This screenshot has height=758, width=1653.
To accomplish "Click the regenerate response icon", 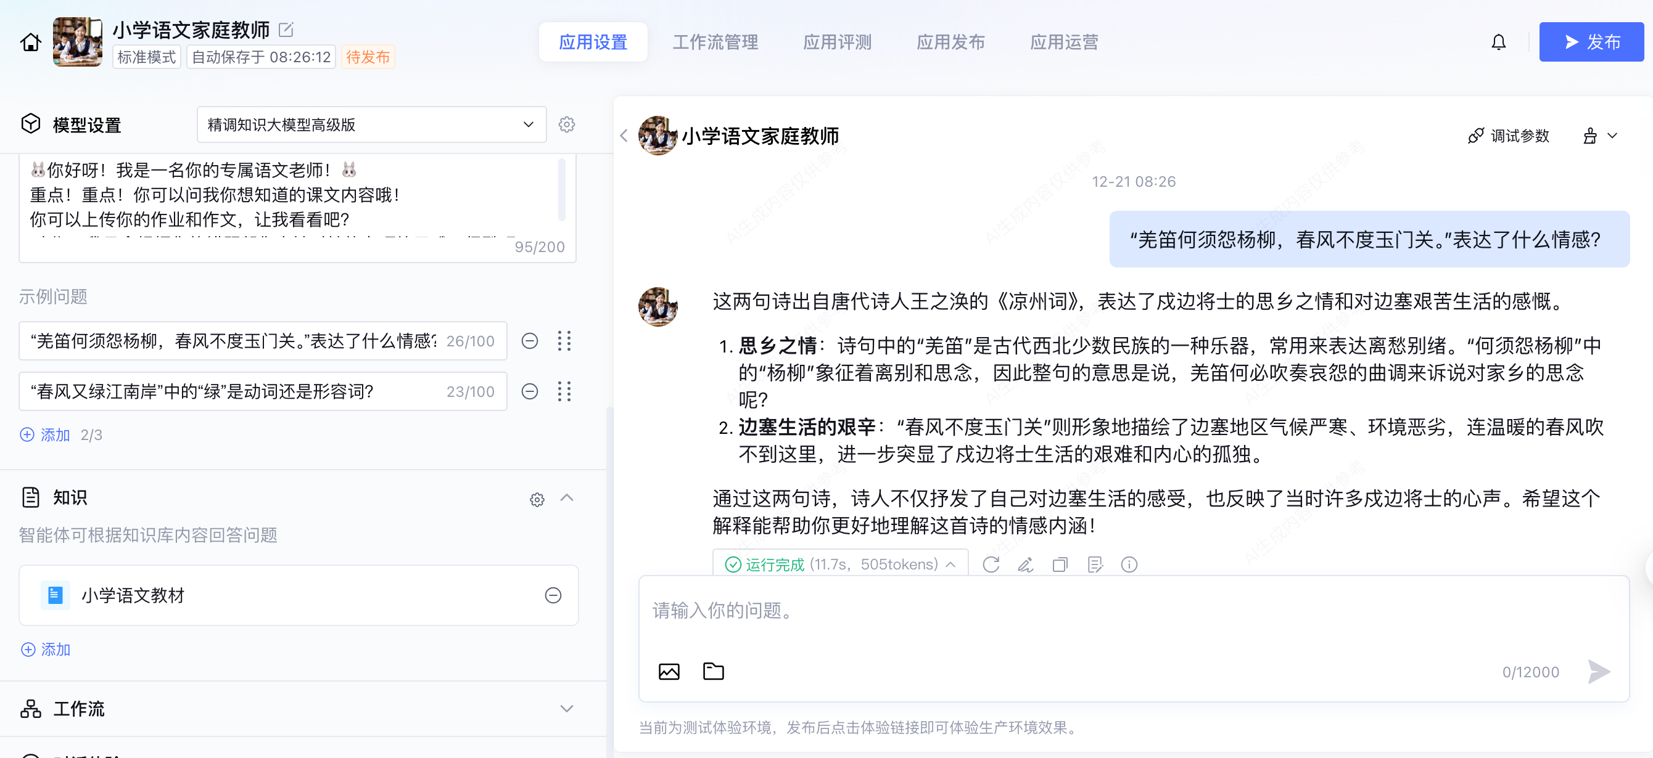I will (x=991, y=564).
